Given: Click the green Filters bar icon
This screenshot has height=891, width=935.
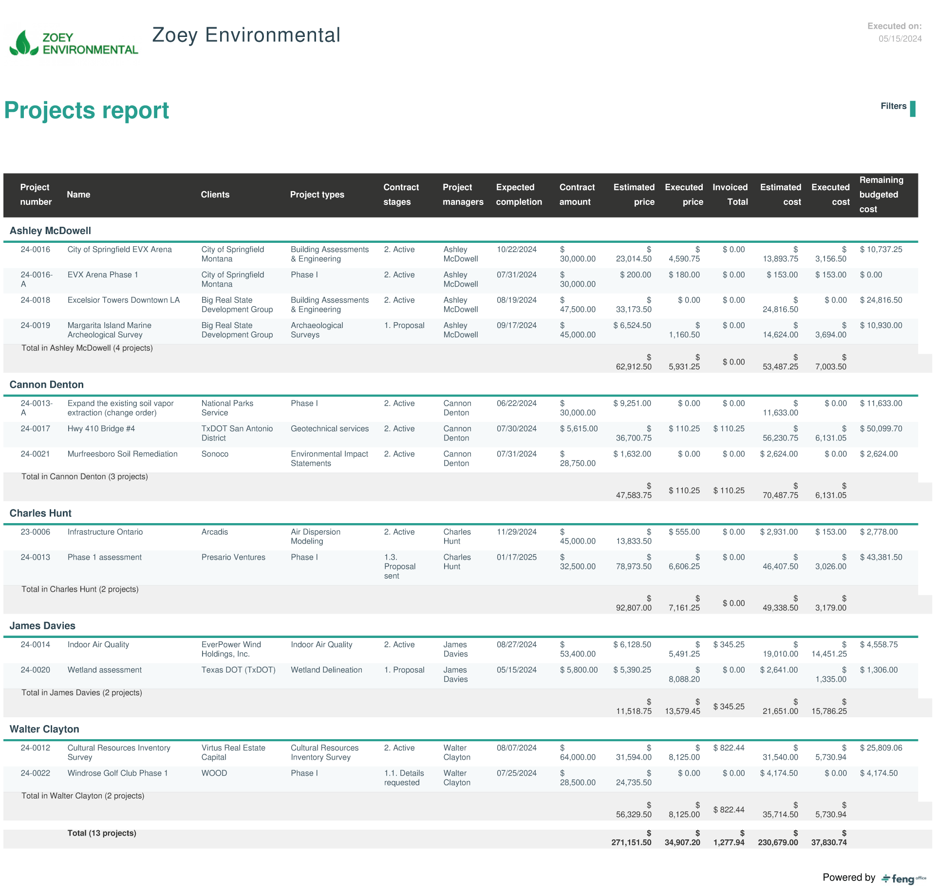Looking at the screenshot, I should tap(913, 109).
